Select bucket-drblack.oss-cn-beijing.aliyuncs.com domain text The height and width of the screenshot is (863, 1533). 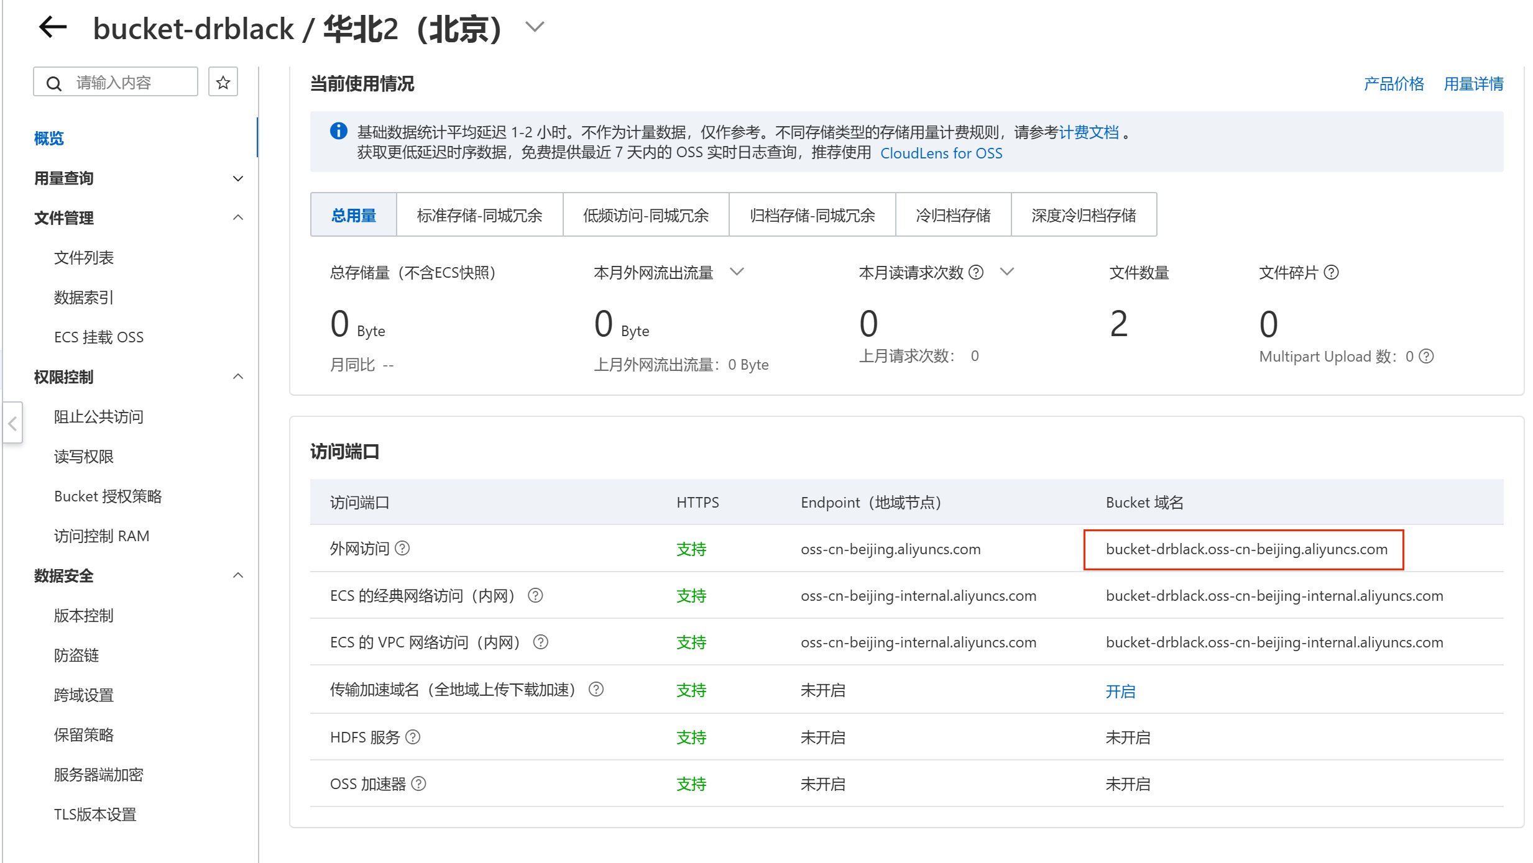(1246, 549)
